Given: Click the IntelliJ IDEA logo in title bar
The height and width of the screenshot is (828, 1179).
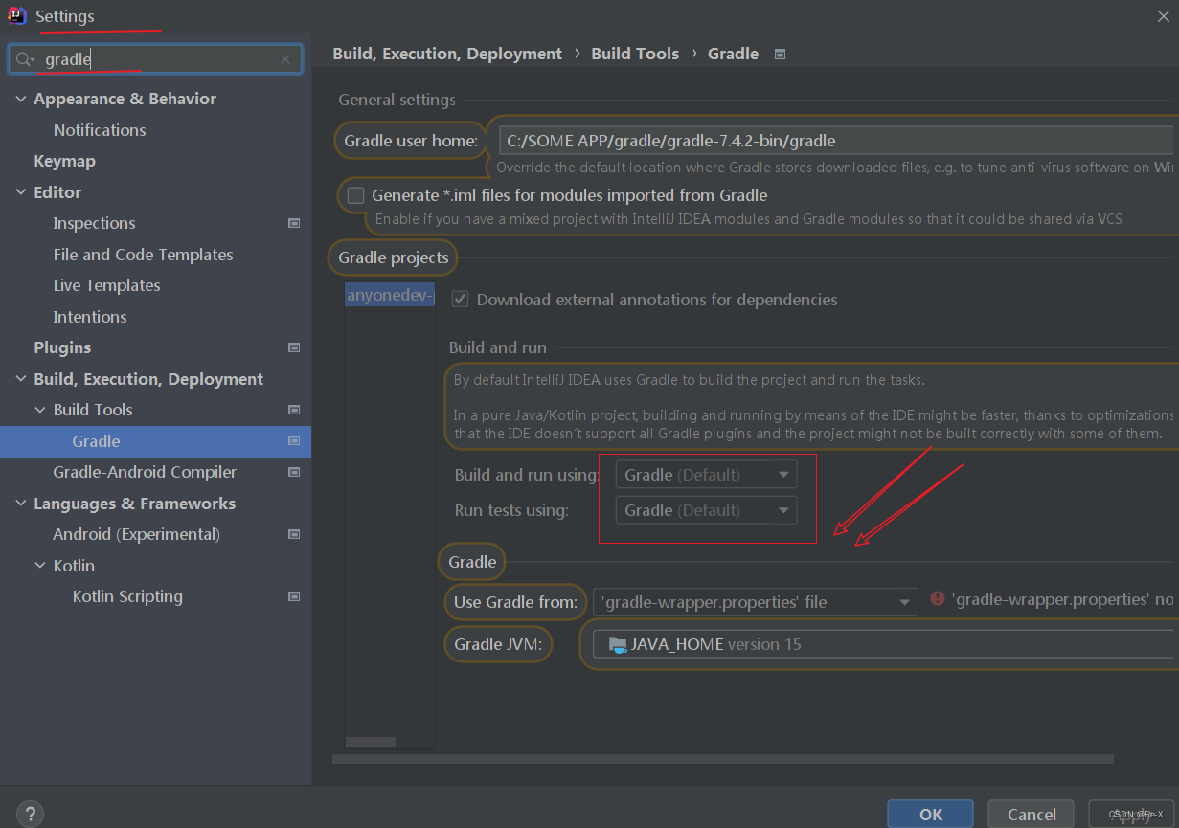Looking at the screenshot, I should click(16, 16).
